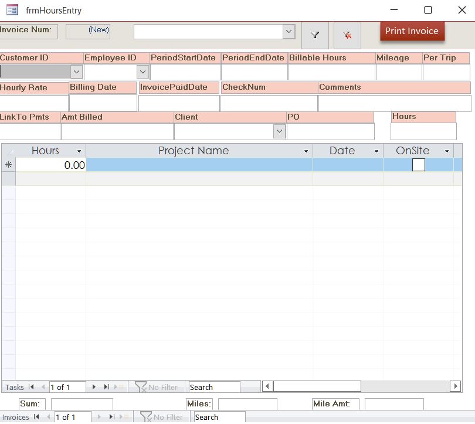The image size is (475, 424).
Task: Click into the Per Trip field
Action: pos(446,72)
